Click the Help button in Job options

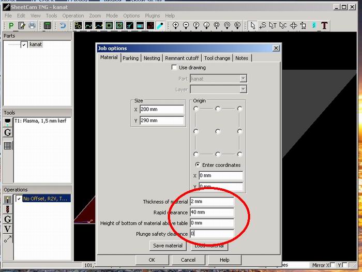point(224,260)
